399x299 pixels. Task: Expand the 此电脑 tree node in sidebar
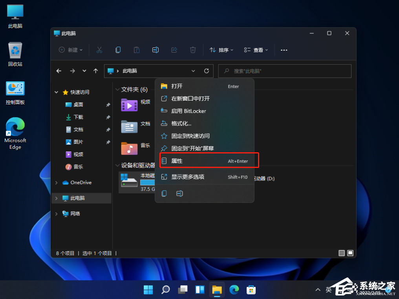(x=57, y=198)
